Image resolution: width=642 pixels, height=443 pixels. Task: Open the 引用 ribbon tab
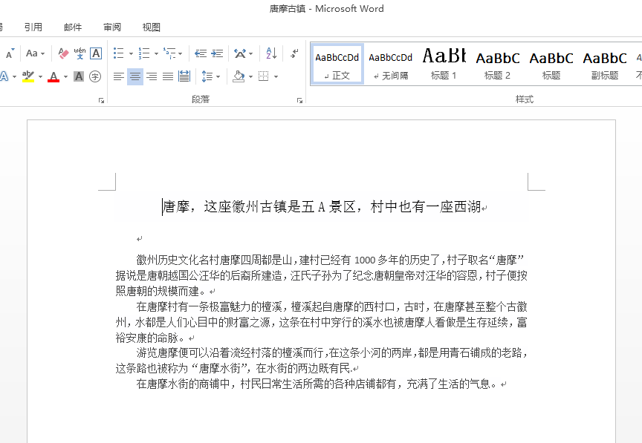(x=33, y=27)
